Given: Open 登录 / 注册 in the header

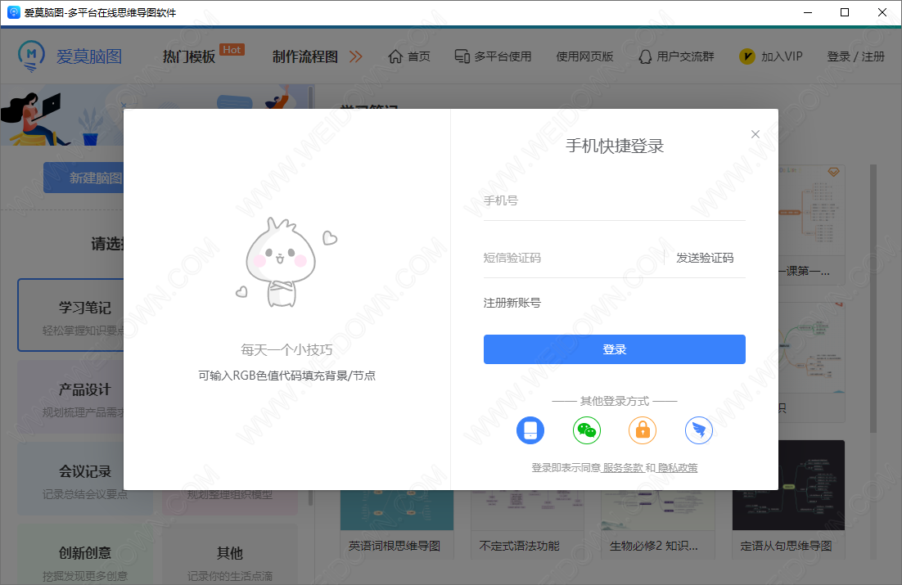Looking at the screenshot, I should coord(855,56).
